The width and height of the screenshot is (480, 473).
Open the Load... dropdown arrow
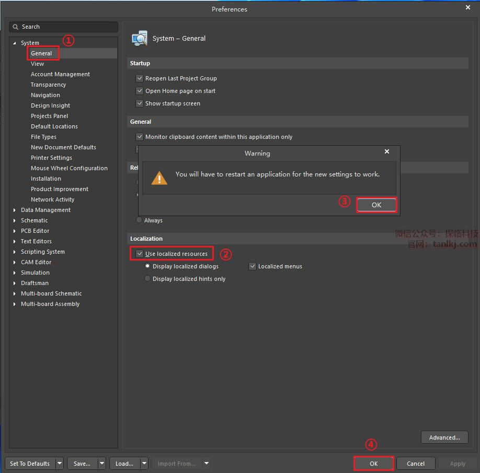coord(144,464)
